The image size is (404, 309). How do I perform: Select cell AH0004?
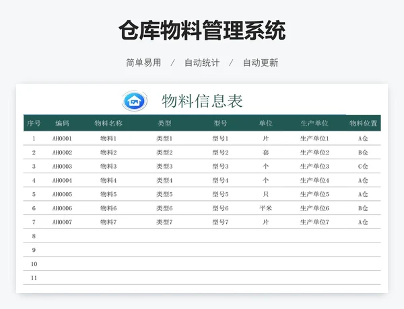click(62, 181)
